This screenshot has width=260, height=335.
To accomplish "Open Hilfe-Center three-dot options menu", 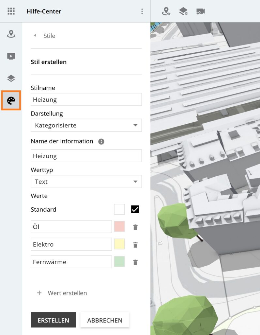I will click(x=142, y=11).
